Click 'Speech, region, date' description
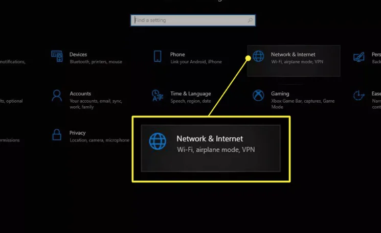This screenshot has width=381, height=233. [x=190, y=101]
